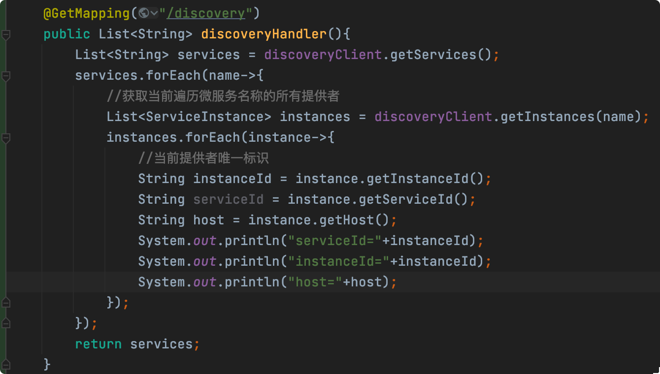Click the getServices() method call

tap(441, 55)
